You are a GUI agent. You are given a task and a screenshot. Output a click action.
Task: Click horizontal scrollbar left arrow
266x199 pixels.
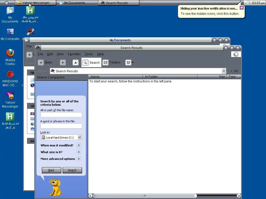coord(90,196)
